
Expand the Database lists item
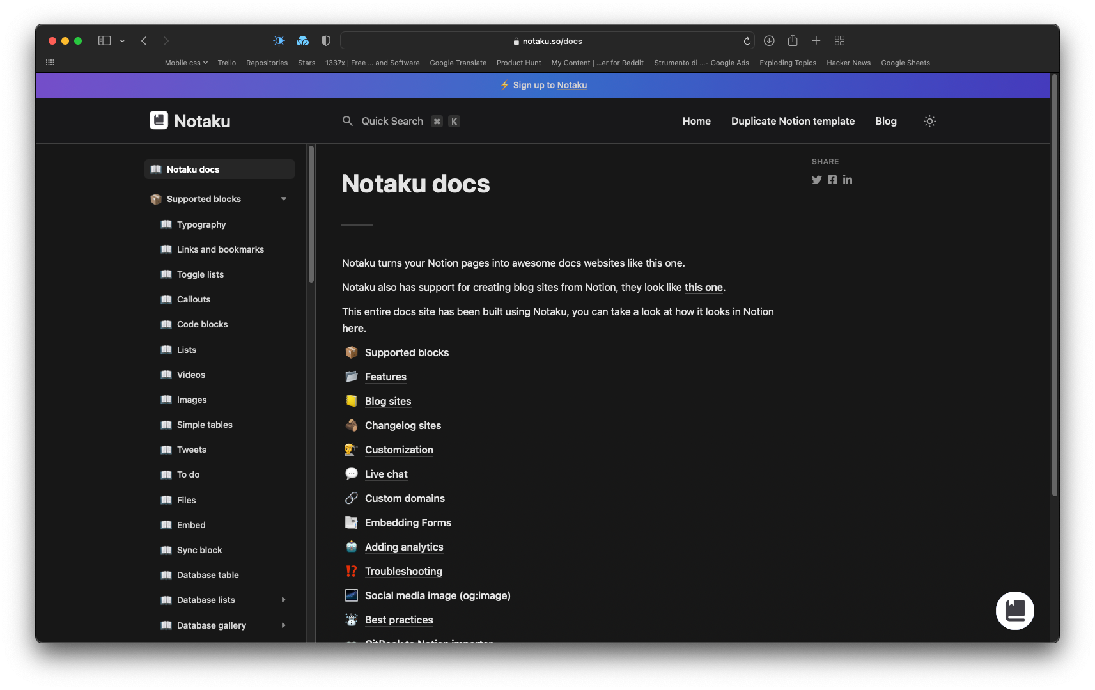(283, 600)
